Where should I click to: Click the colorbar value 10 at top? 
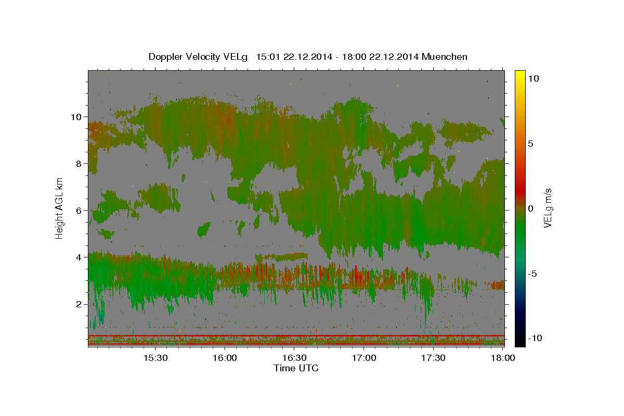point(534,78)
